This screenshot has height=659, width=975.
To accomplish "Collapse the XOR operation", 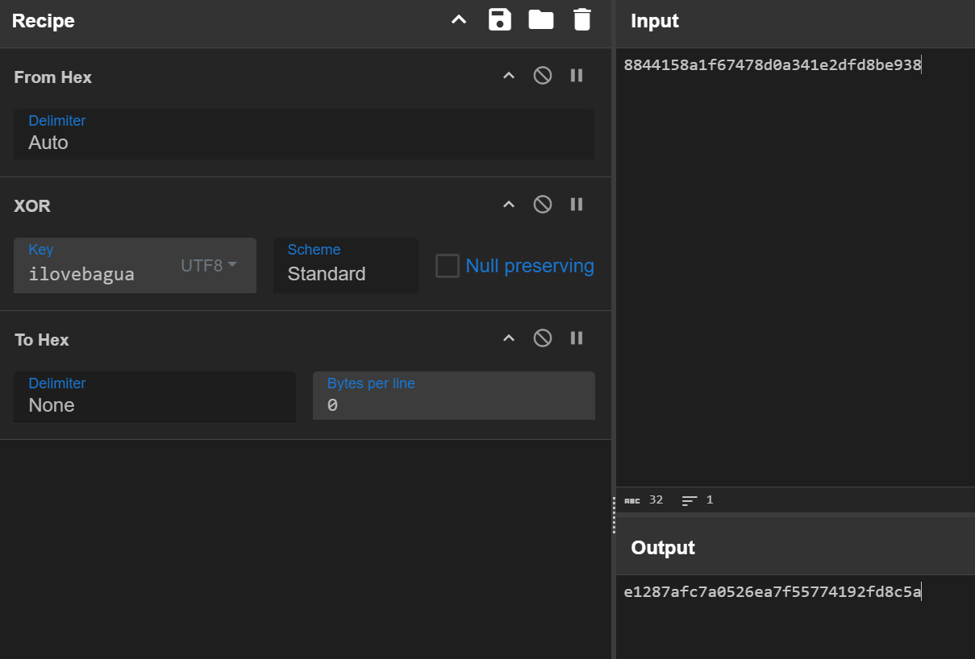I will (509, 205).
